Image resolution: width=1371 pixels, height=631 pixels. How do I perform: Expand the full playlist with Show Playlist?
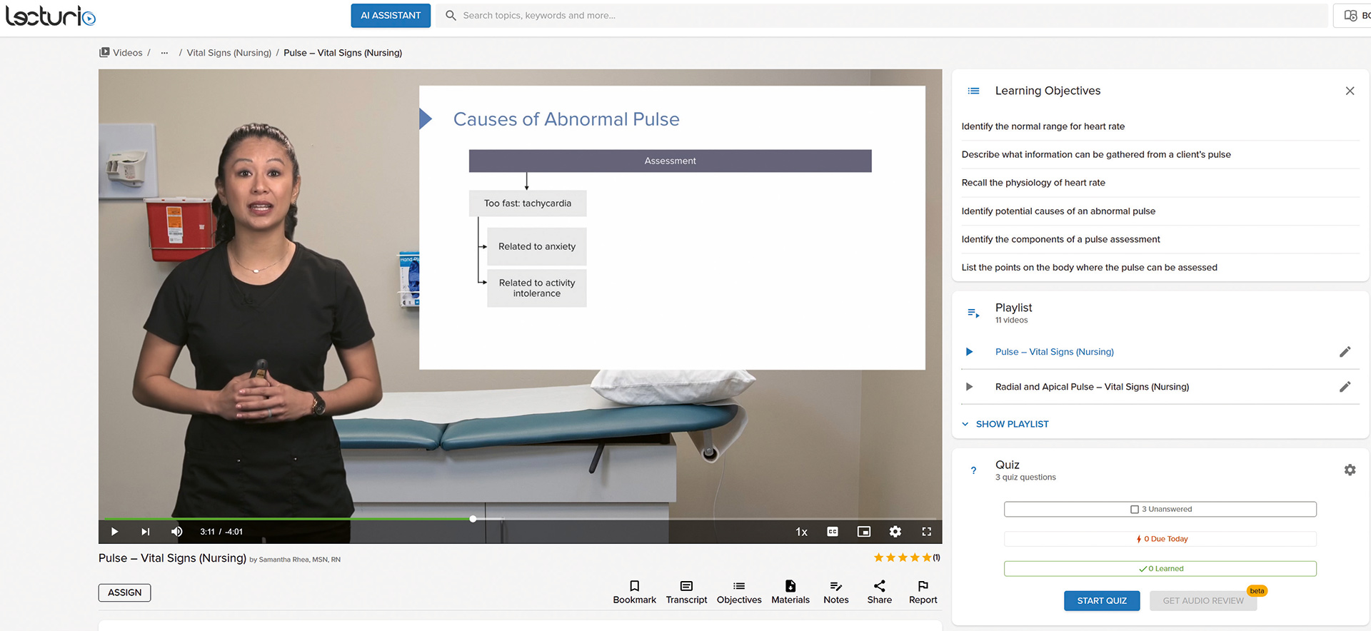point(1011,424)
